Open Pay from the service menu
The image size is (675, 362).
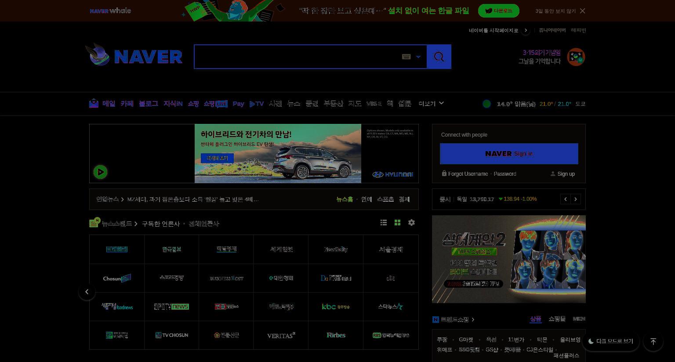[x=238, y=104]
